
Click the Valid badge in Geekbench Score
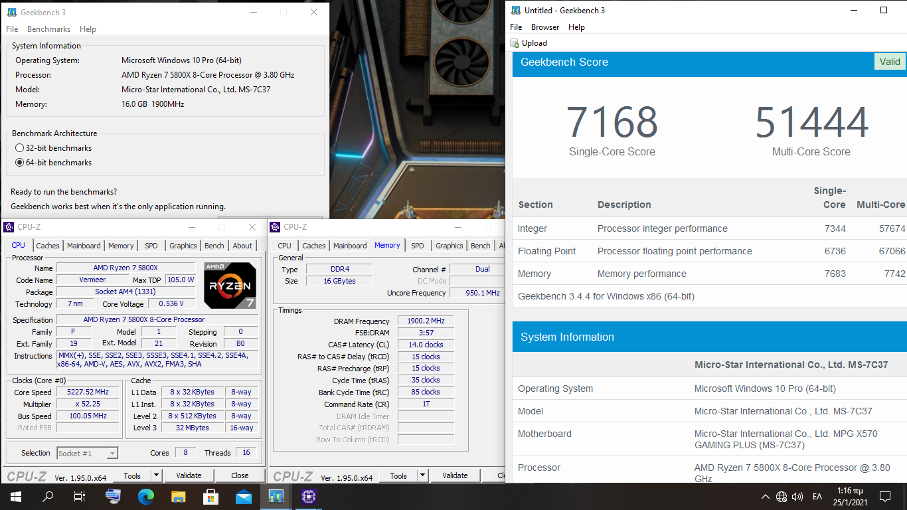[x=890, y=62]
